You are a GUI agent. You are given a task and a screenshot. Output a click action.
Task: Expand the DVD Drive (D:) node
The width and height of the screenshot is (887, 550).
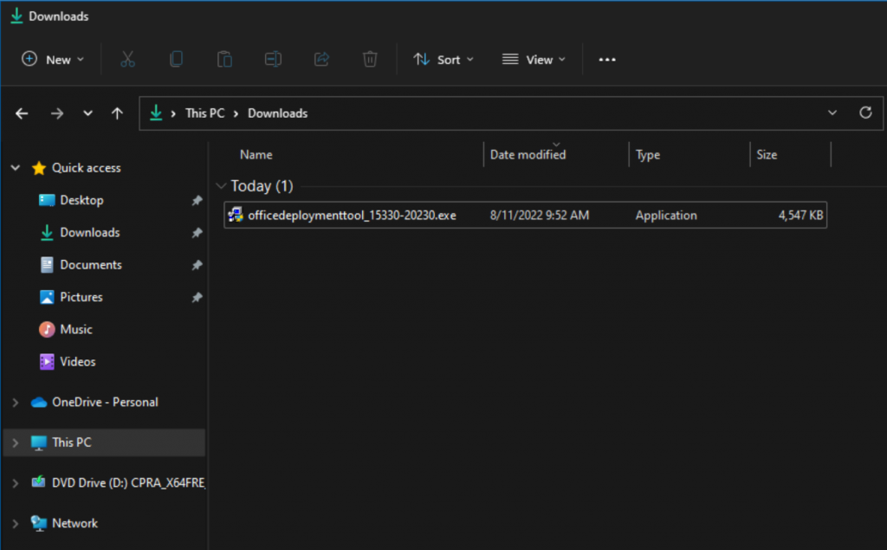coord(16,483)
